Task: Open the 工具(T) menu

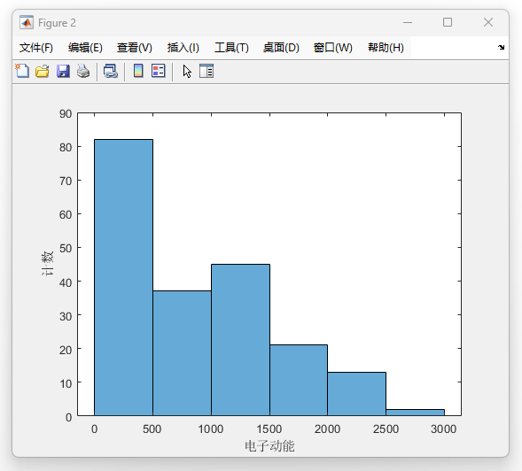Action: click(231, 48)
